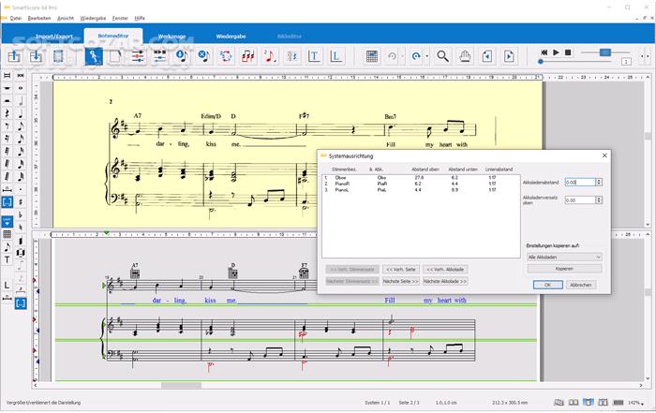
Task: Go to next page icon in toolbar
Action: coord(509,56)
